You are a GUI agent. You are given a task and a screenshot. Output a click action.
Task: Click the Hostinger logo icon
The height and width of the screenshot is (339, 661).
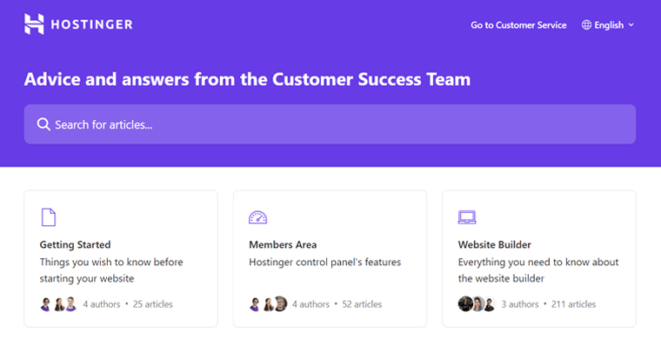34,24
